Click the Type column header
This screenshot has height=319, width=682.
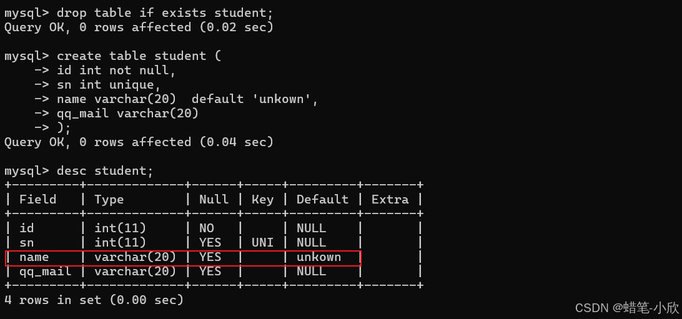[109, 200]
